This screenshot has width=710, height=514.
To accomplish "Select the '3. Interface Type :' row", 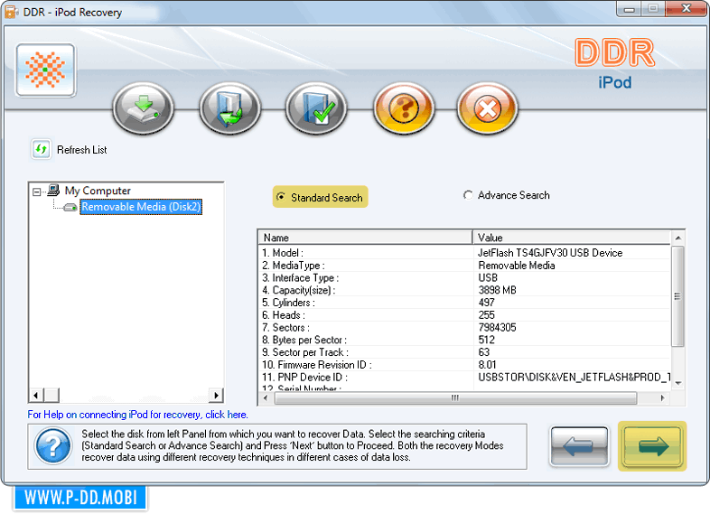I will click(464, 277).
